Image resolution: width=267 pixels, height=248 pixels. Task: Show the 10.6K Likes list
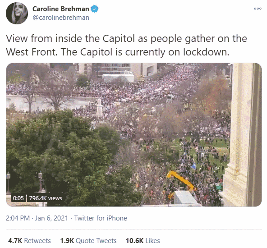[143, 241]
